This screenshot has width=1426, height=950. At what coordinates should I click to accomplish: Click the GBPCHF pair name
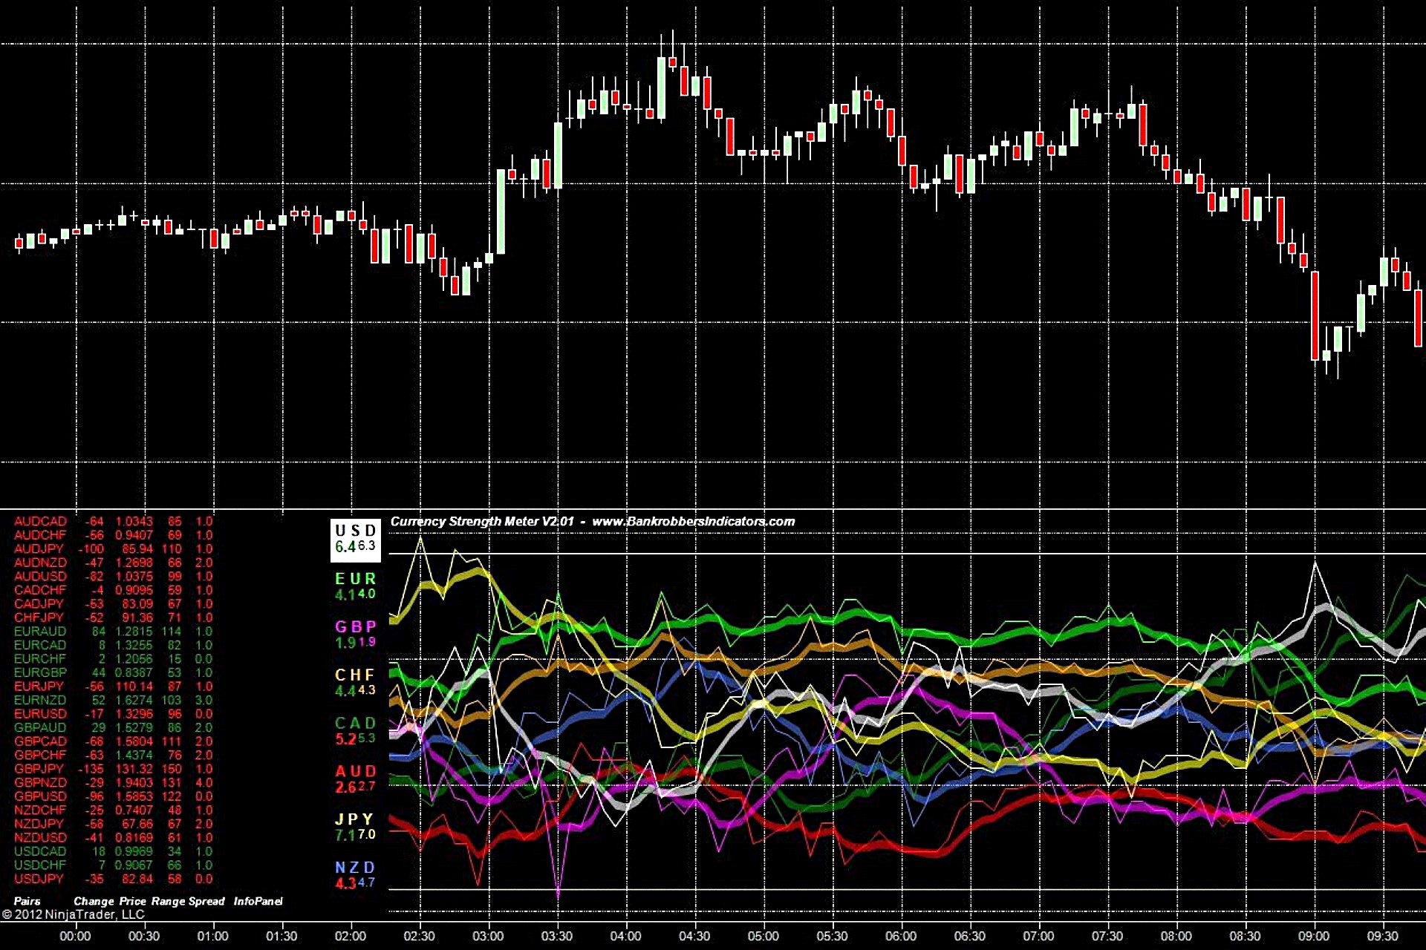40,755
